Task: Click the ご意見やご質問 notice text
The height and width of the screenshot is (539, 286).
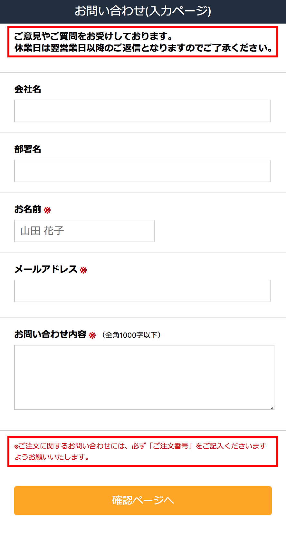Action: pos(93,36)
